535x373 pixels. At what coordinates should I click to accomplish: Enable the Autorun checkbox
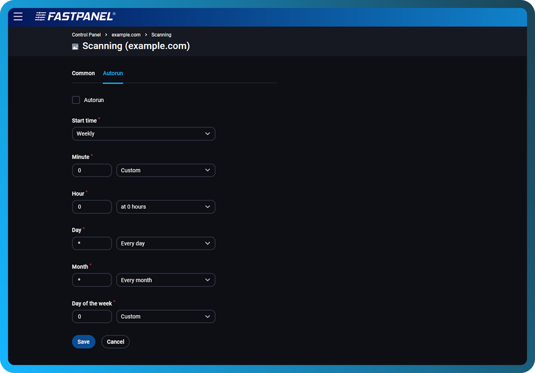tap(76, 100)
